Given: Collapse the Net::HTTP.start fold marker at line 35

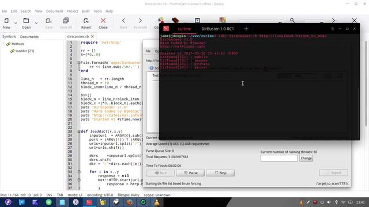Looking at the screenshot, I should tap(79, 180).
